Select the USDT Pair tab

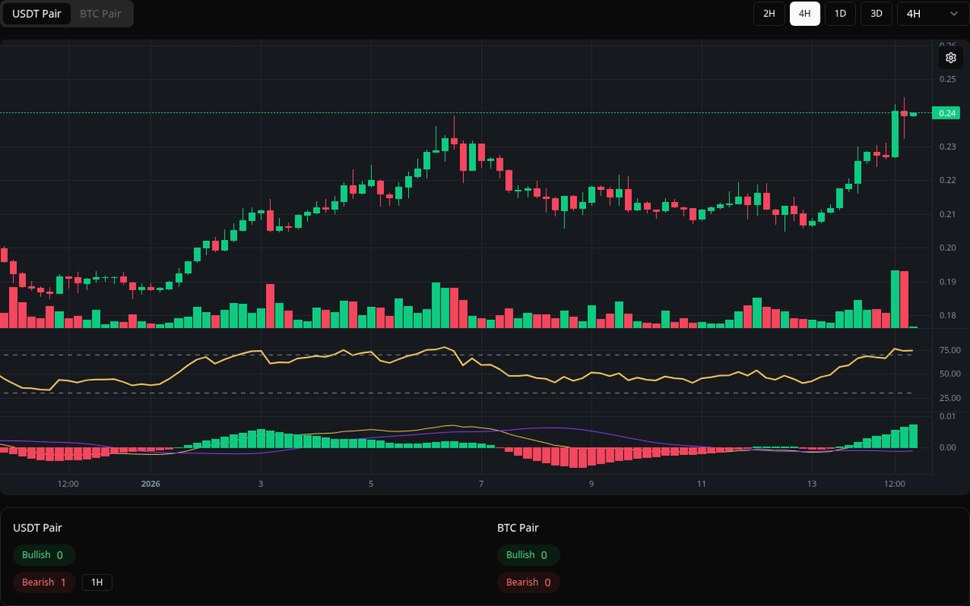pyautogui.click(x=36, y=14)
